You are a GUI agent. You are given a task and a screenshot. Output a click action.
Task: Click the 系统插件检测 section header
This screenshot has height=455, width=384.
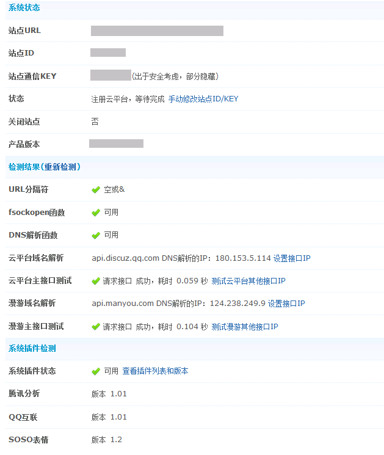pos(32,348)
